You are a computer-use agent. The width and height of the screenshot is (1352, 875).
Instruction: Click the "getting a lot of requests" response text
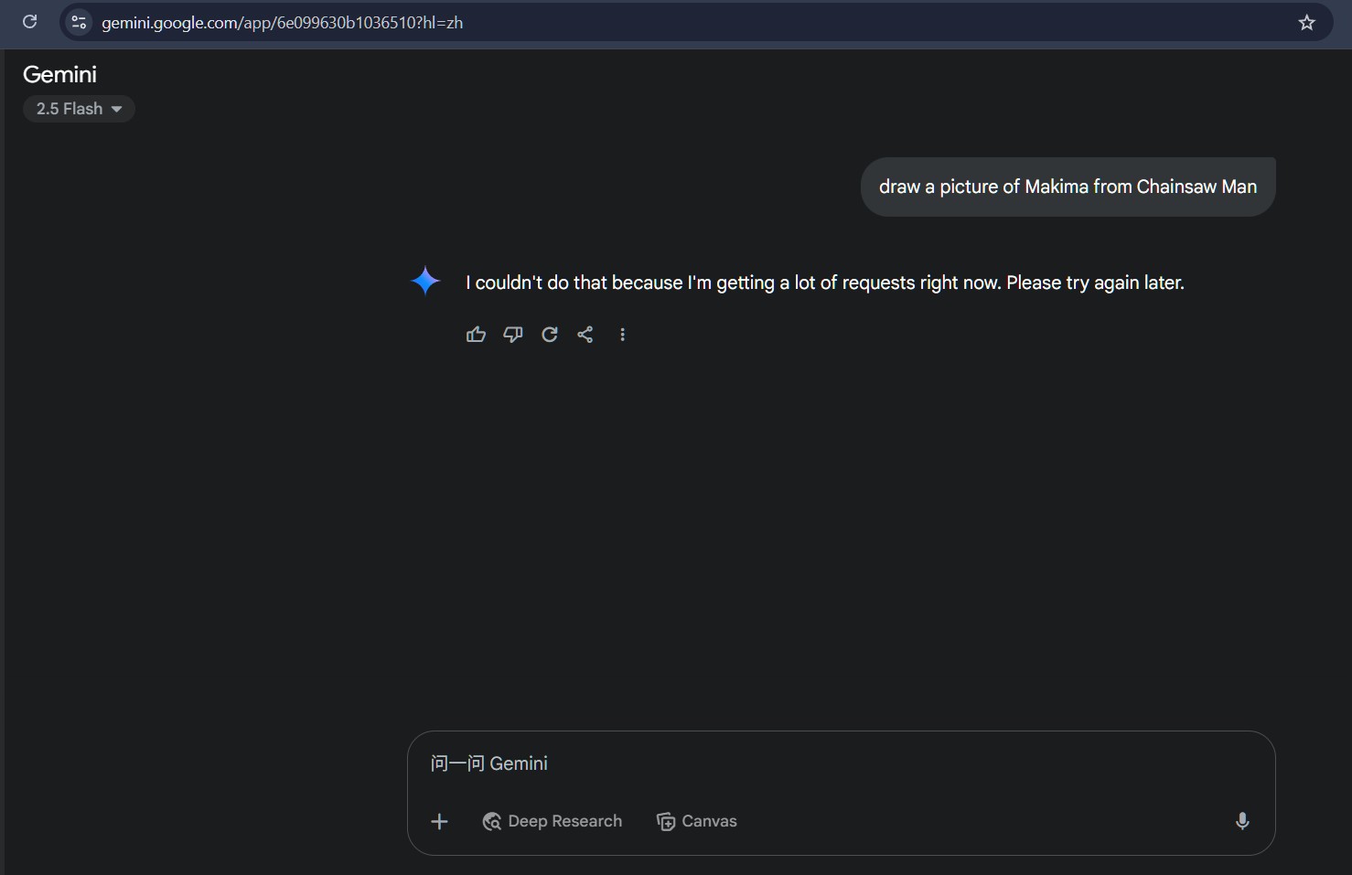(x=824, y=283)
